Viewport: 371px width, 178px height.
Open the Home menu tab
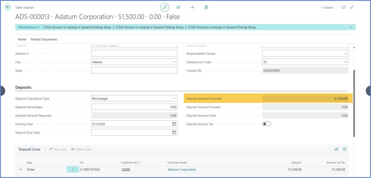pos(22,39)
